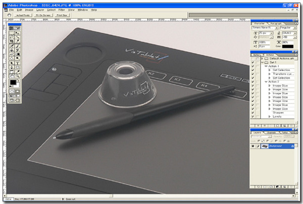Switch to the Channels tab
303x204 pixels.
tap(271, 132)
